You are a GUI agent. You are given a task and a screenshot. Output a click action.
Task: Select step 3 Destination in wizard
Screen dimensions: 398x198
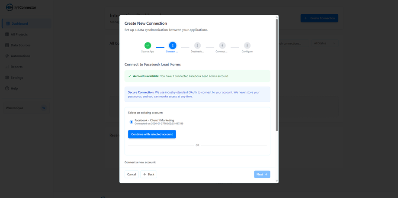[197, 45]
